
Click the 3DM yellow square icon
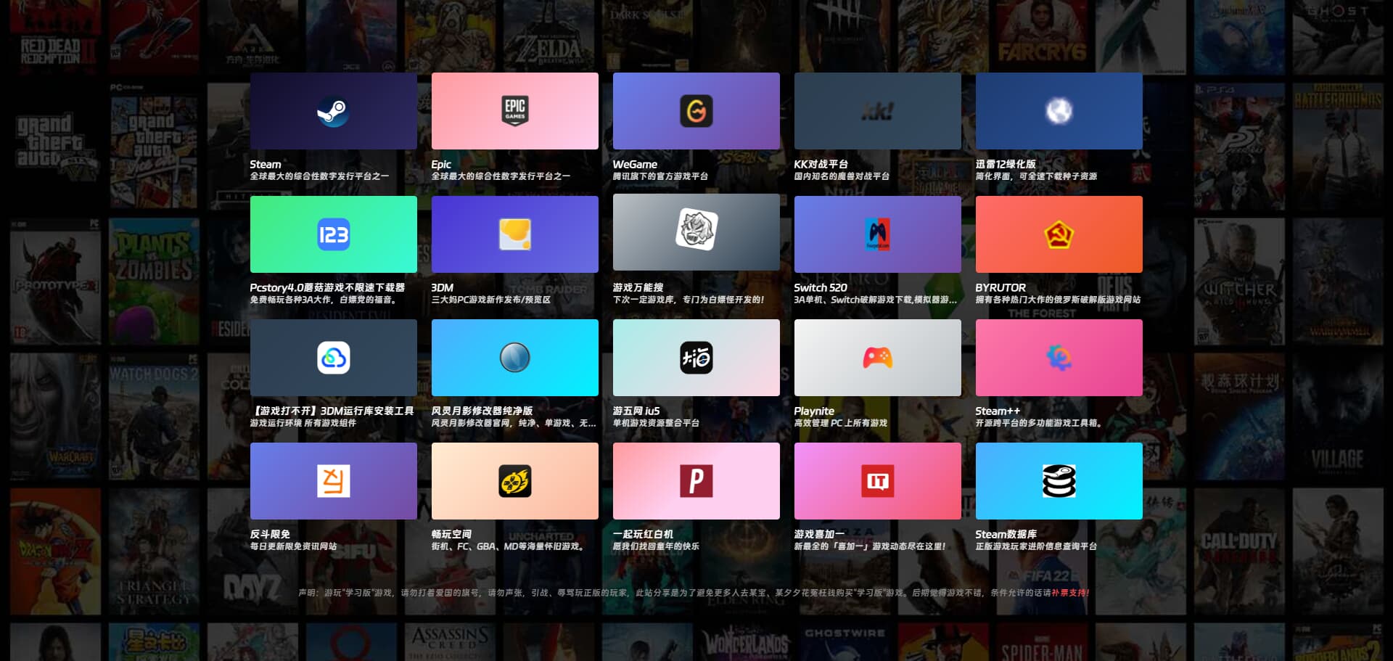pyautogui.click(x=515, y=234)
